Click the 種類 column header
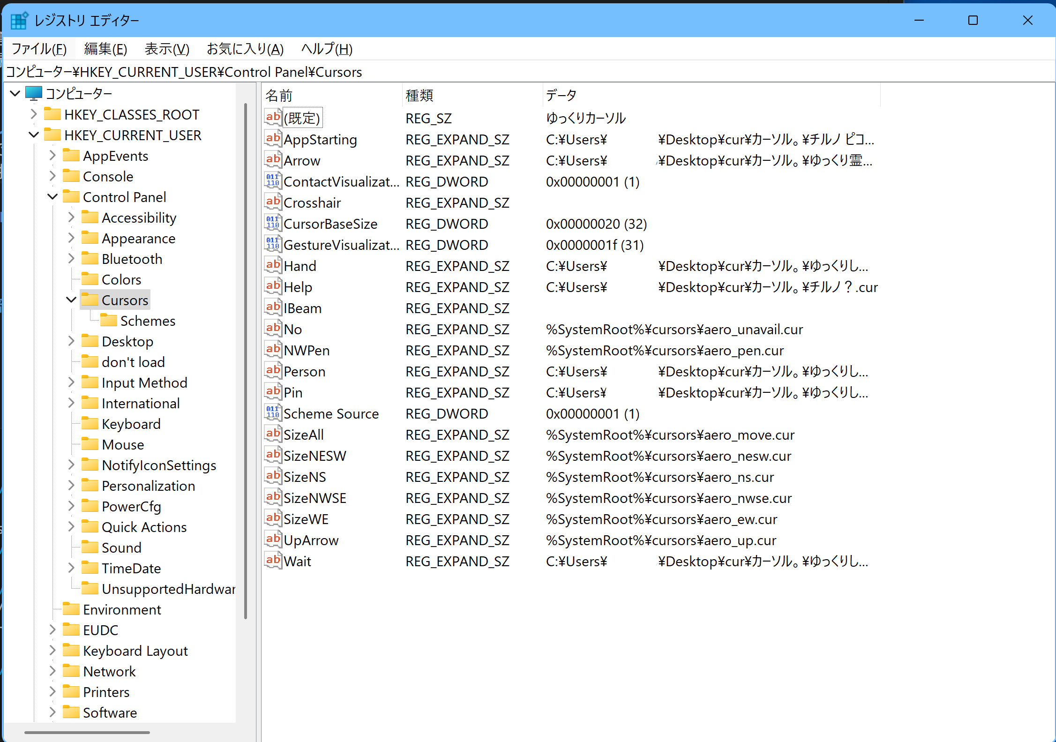The height and width of the screenshot is (742, 1056). pos(472,96)
